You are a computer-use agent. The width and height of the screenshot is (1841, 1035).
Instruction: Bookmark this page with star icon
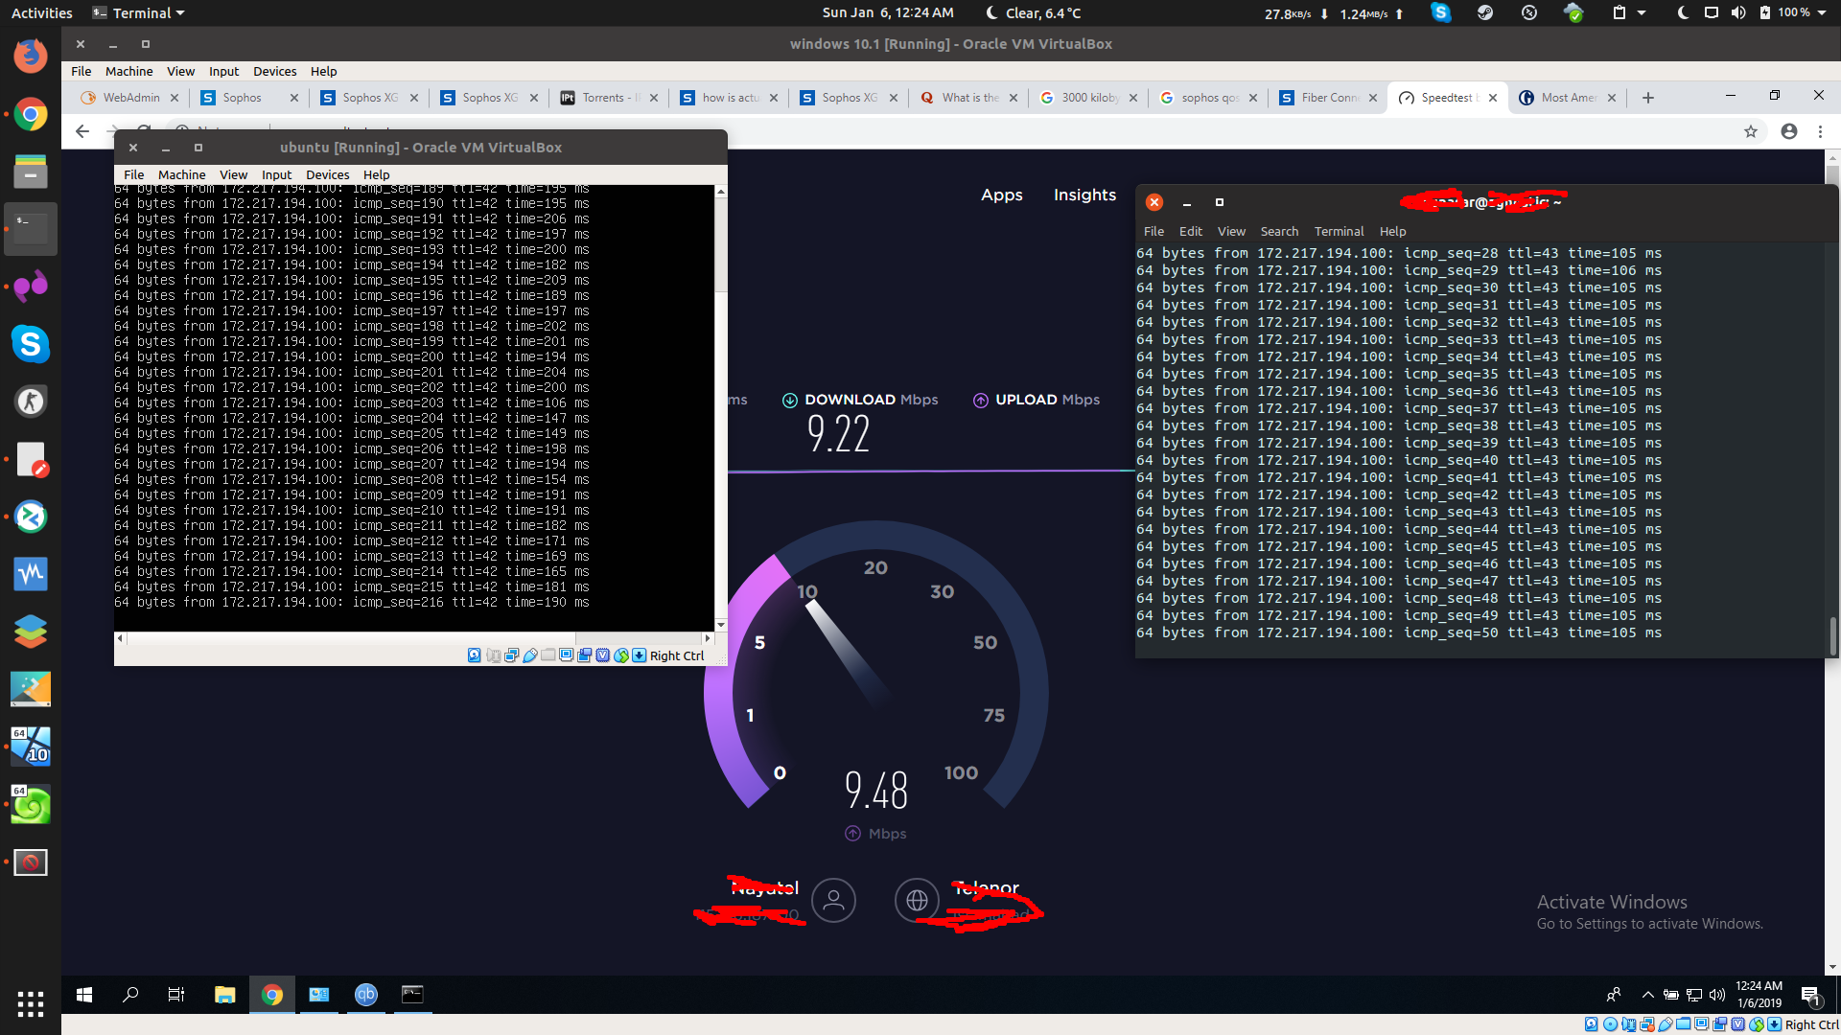pyautogui.click(x=1751, y=131)
